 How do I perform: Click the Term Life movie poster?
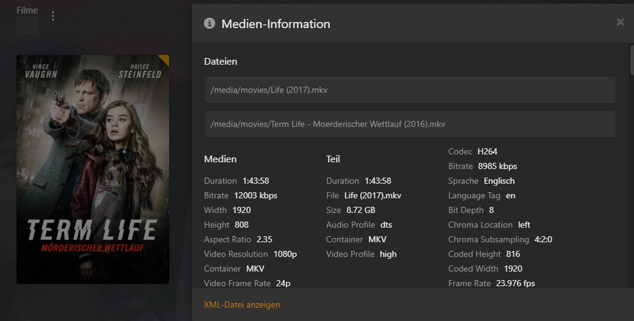click(93, 169)
